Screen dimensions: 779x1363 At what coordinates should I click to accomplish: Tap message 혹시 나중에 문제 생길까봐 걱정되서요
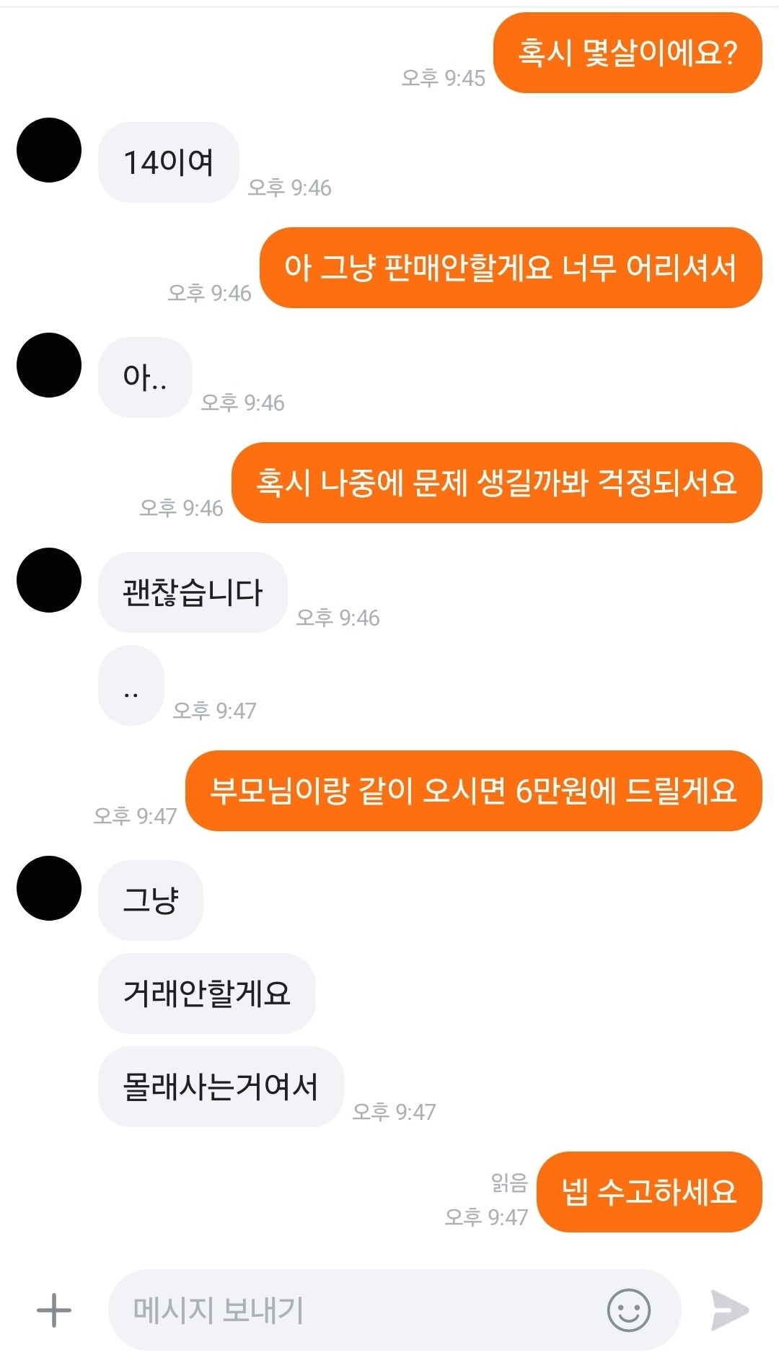tap(497, 483)
